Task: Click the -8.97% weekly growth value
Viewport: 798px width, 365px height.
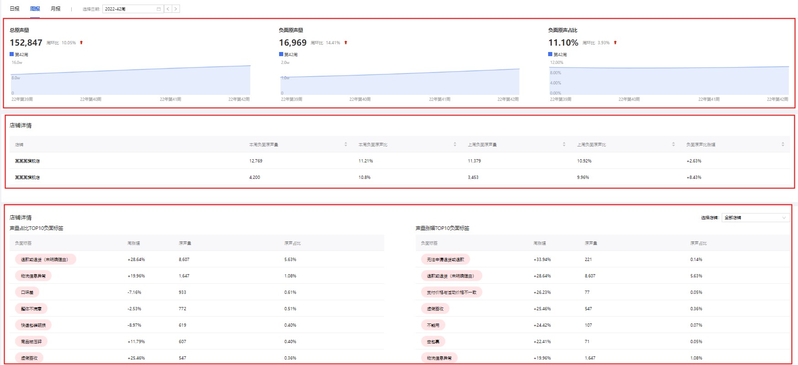Action: click(x=134, y=325)
